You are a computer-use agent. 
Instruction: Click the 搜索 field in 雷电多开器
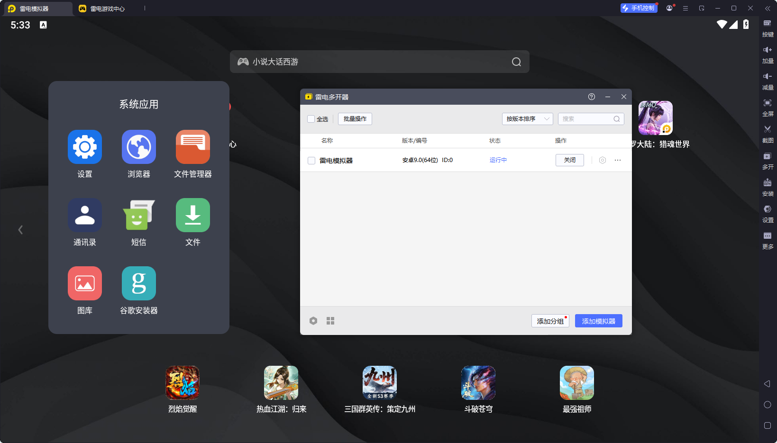click(587, 119)
